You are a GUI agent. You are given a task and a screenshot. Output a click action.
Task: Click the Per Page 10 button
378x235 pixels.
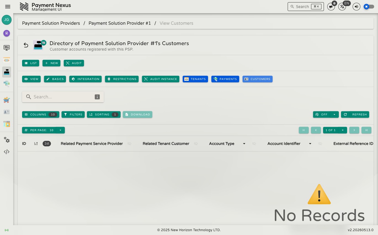pyautogui.click(x=39, y=130)
